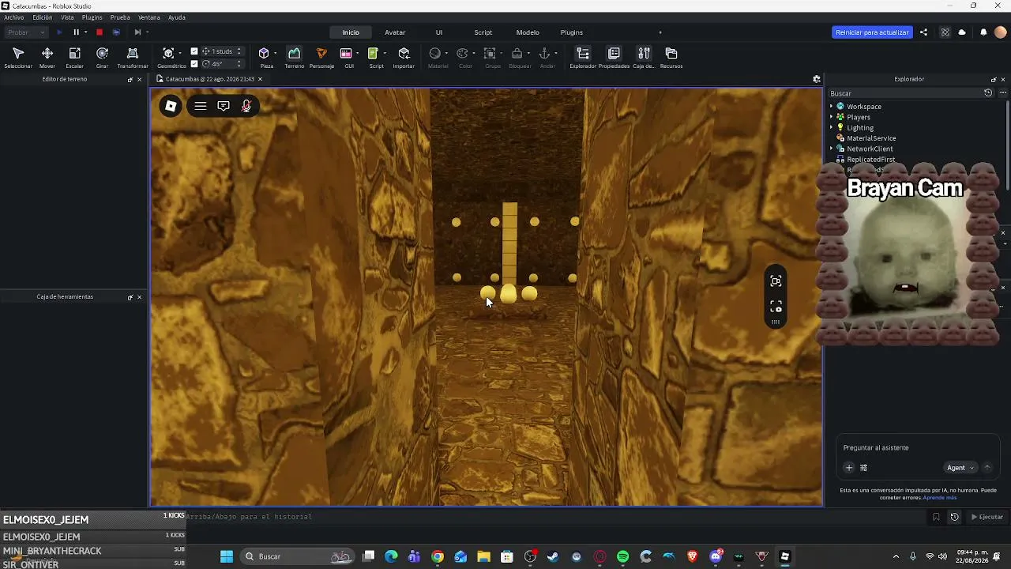Open Google Chrome from the taskbar
Image resolution: width=1011 pixels, height=569 pixels.
[x=438, y=556]
